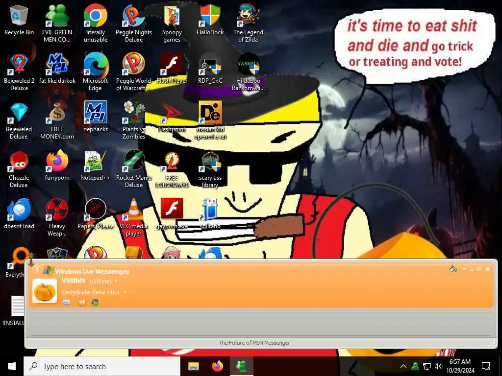502x376 pixels.
Task: Launch Firefox from the taskbar
Action: coord(217,366)
